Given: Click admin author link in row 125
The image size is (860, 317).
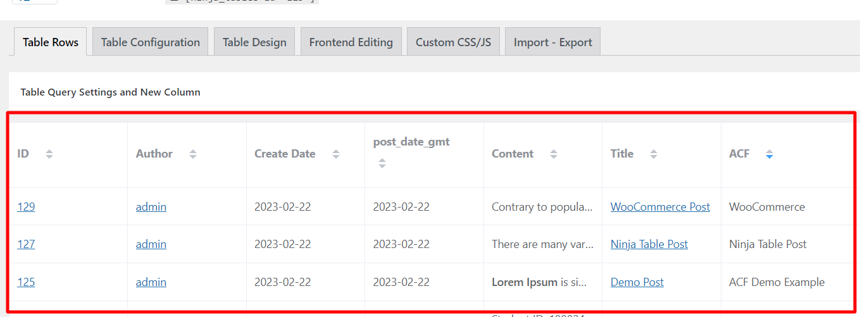Looking at the screenshot, I should pos(151,282).
